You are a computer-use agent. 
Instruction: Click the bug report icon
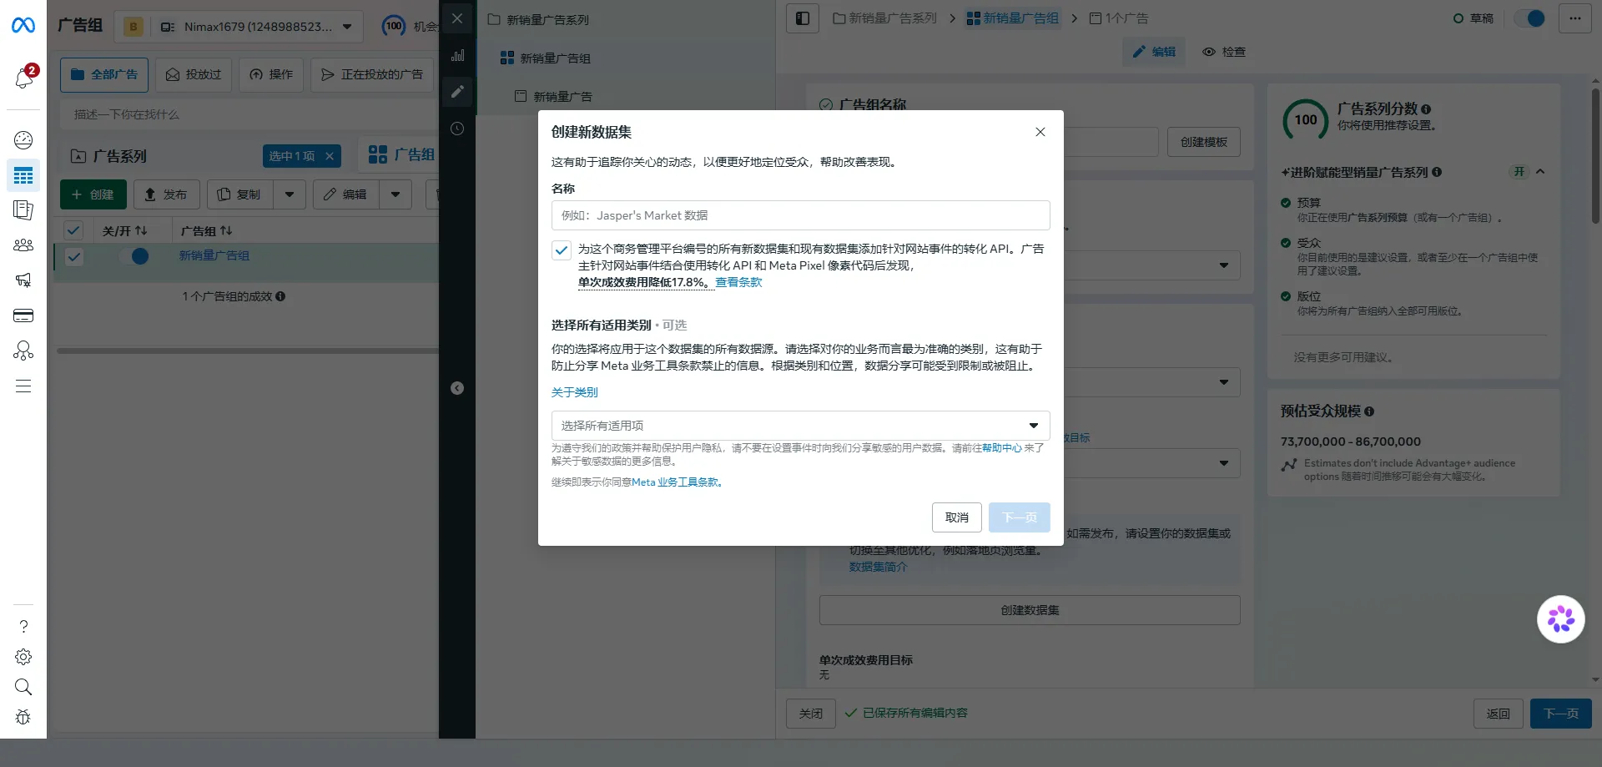(23, 717)
